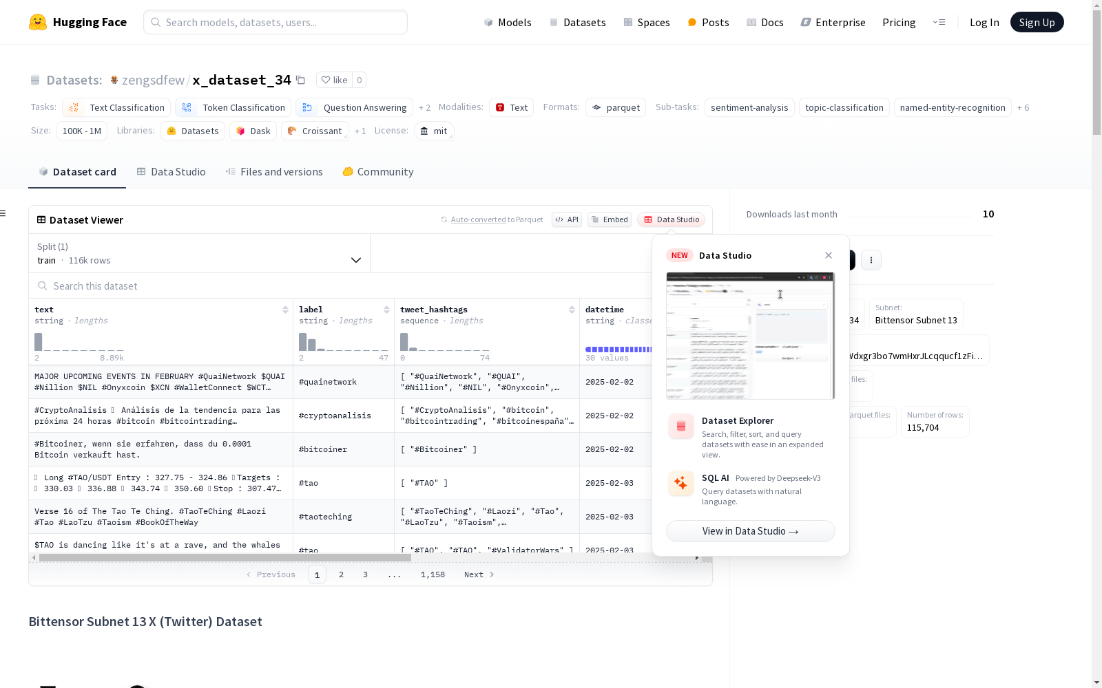Viewport: 1102px width, 688px height.
Task: Click the Dask library tag
Action: pyautogui.click(x=253, y=131)
